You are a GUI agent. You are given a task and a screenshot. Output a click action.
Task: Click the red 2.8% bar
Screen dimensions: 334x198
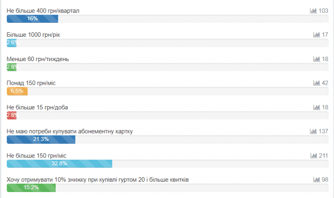12,115
